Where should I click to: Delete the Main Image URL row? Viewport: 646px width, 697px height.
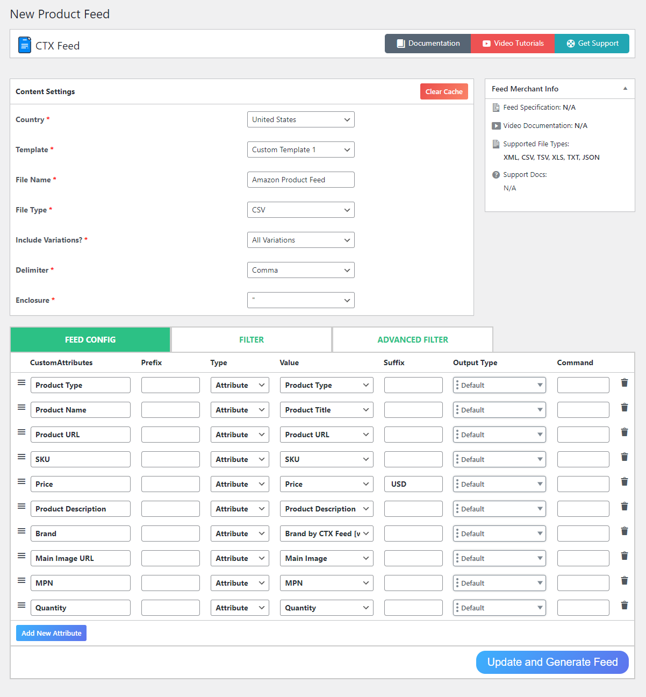[625, 556]
